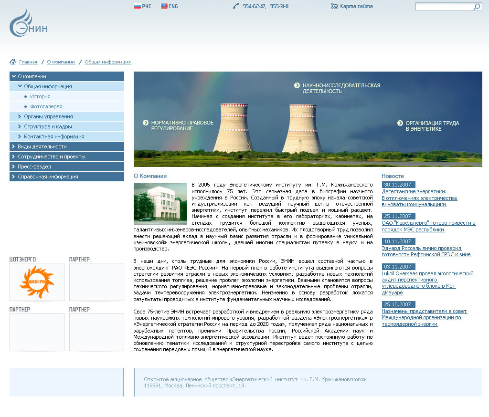Expand Пресс-раздел chevron
489x417 pixels.
click(13, 166)
